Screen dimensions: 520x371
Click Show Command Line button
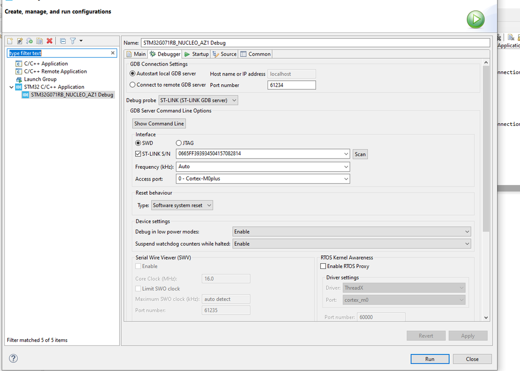(159, 124)
